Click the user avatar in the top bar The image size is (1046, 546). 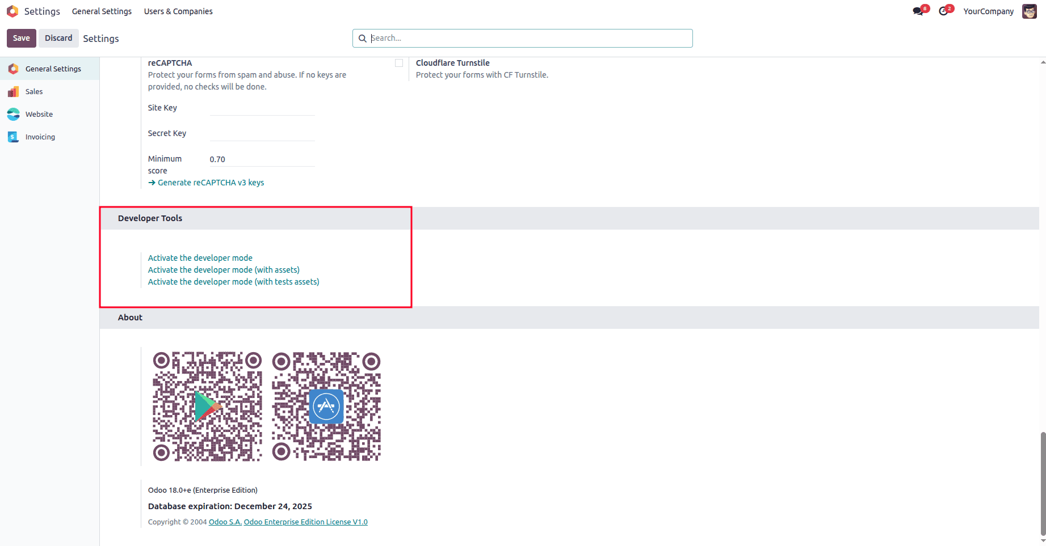[x=1029, y=11]
